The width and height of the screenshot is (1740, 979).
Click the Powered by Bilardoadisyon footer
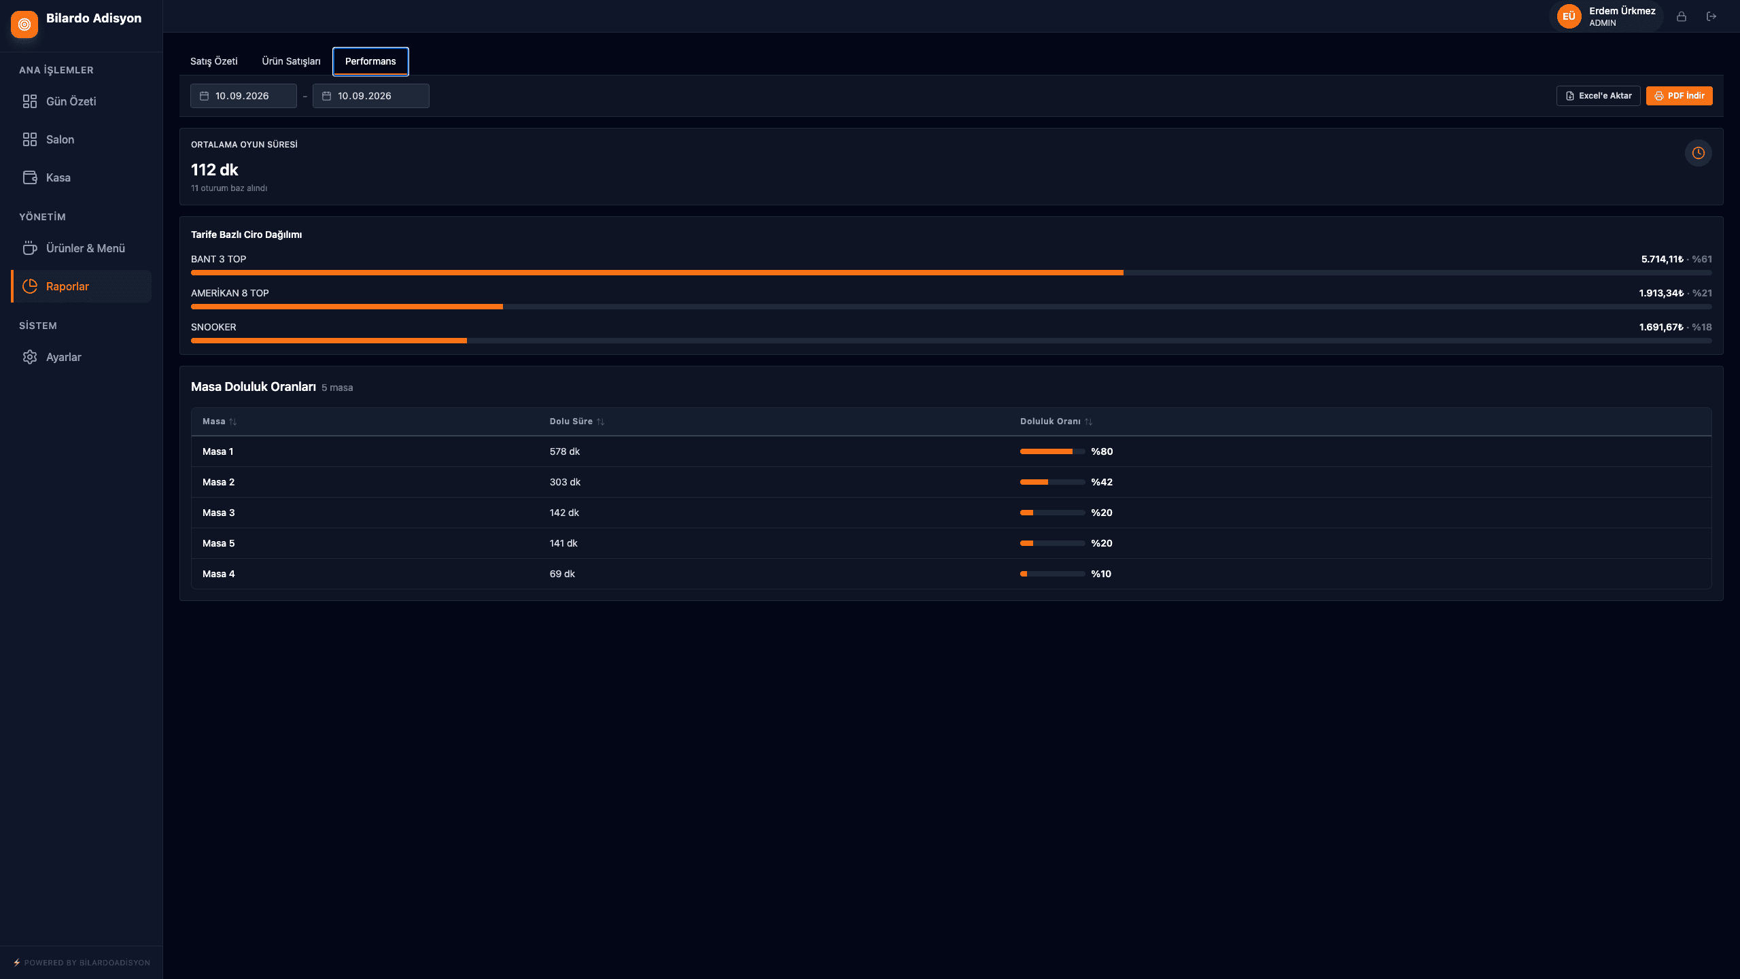82,963
